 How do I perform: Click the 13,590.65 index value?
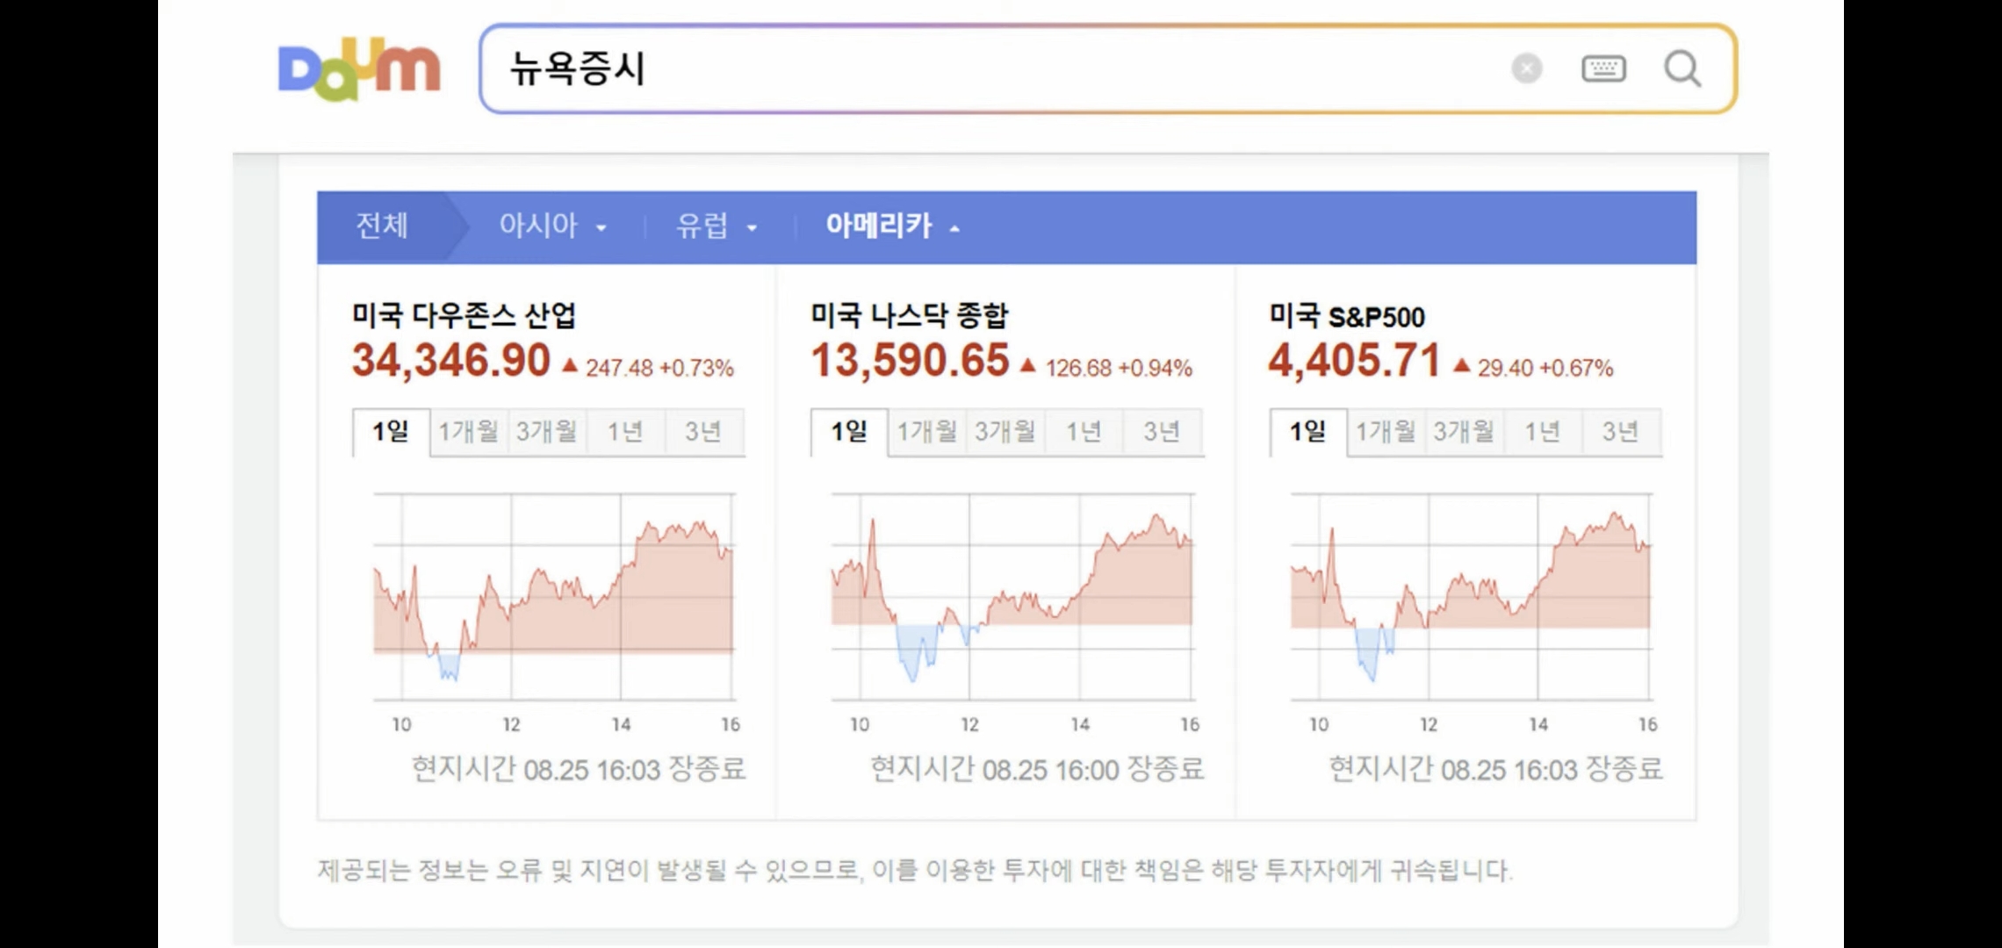tap(910, 361)
